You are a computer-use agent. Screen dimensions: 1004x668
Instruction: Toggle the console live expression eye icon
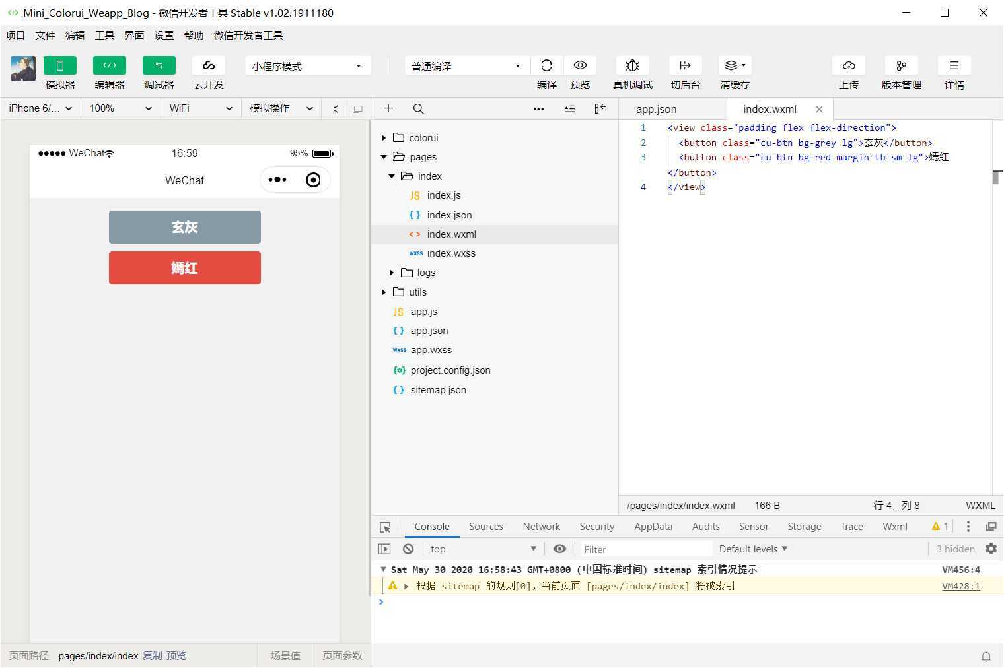pyautogui.click(x=559, y=549)
